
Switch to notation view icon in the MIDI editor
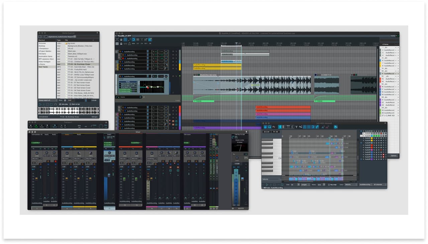click(x=292, y=127)
